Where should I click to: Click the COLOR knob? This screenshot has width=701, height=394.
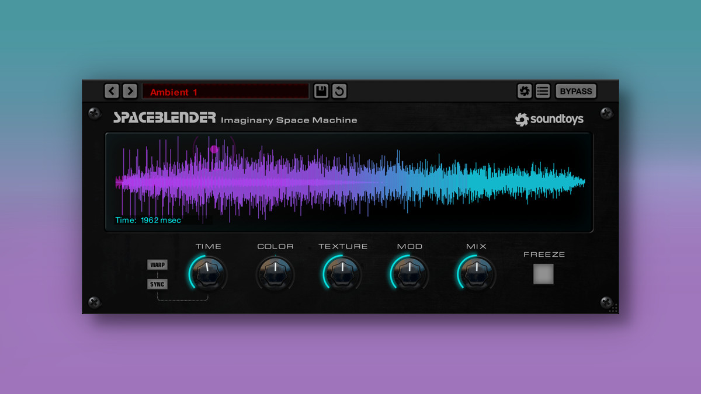(275, 273)
